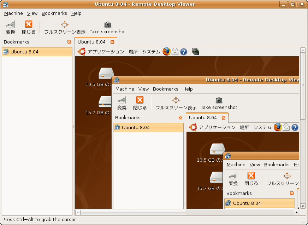This screenshot has height=225, width=308.
Task: Click the horizontal scrollbar thumb of remote view
Action: pyautogui.click(x=133, y=212)
